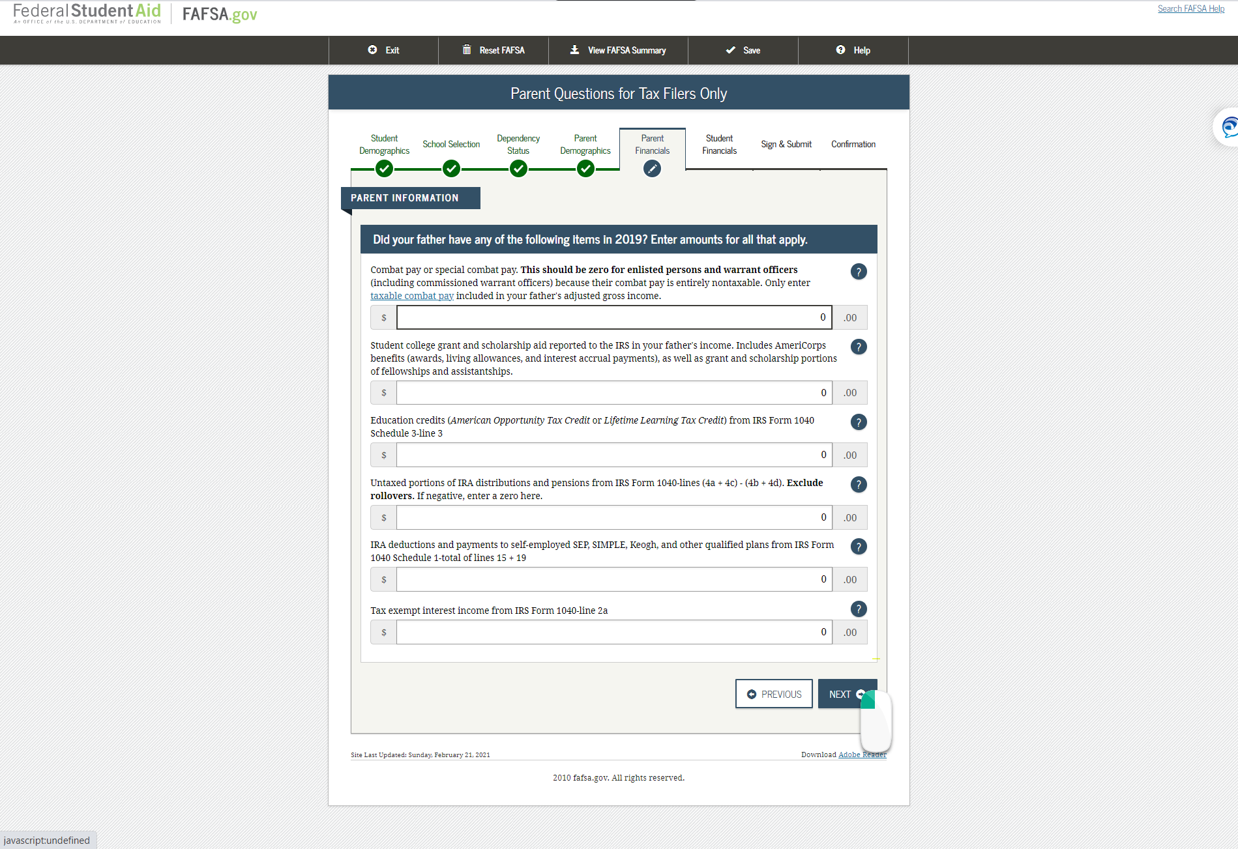Click the help icon for tax exempt interest income
This screenshot has width=1238, height=849.
coord(859,609)
